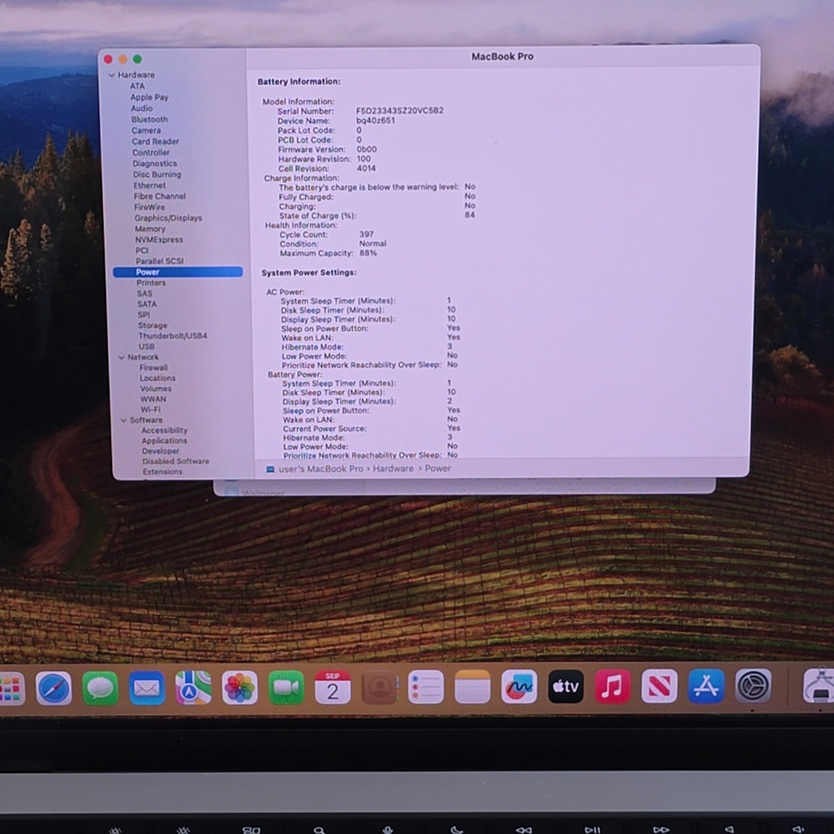Screen dimensions: 834x834
Task: Open FaceTime in the Dock
Action: (x=286, y=689)
